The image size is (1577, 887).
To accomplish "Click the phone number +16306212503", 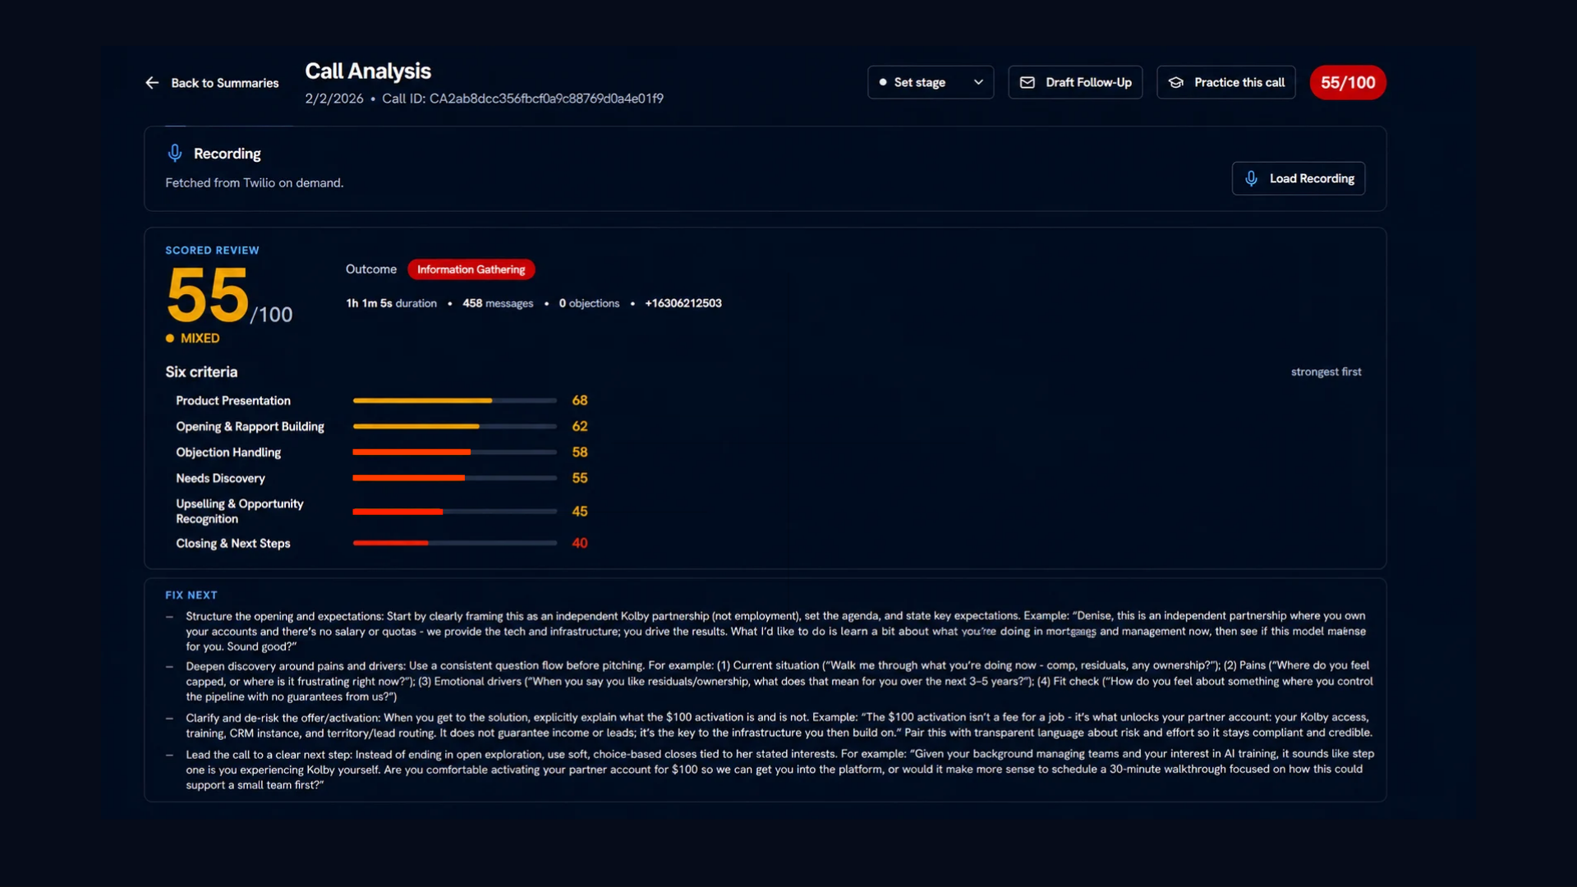I will coord(683,303).
